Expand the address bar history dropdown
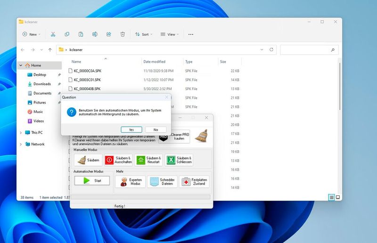 [262, 50]
